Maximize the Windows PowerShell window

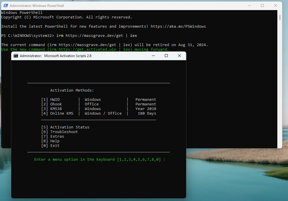(262, 5)
